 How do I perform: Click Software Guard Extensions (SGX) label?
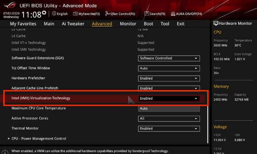37,58
